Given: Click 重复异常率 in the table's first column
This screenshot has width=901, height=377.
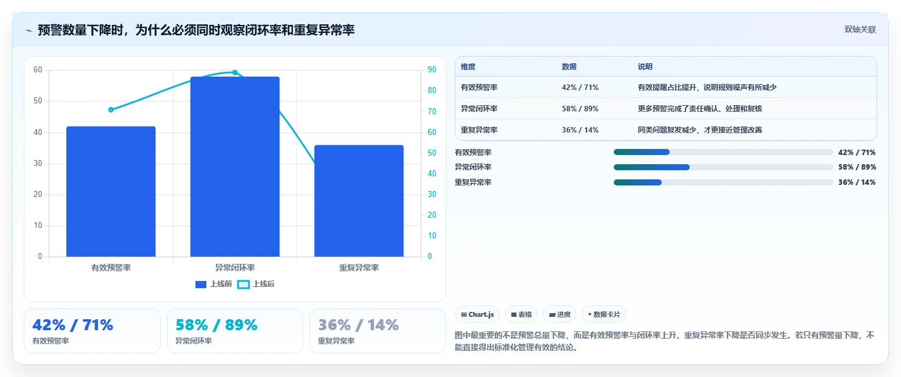Looking at the screenshot, I should click(479, 130).
